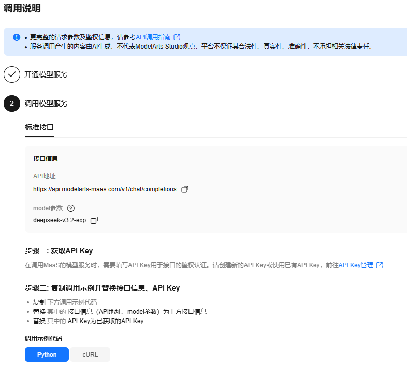The image size is (407, 365).
Task: Click the external link icon after API Key管理
Action: (380, 265)
